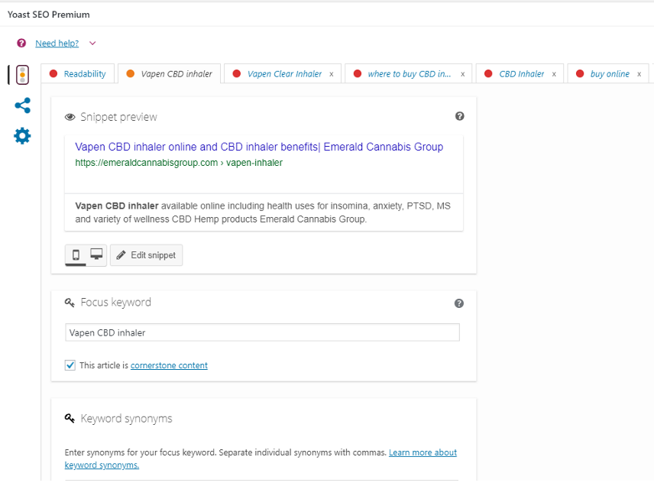Remove the Vapen Clear Inhaler keyword tab

coord(332,74)
